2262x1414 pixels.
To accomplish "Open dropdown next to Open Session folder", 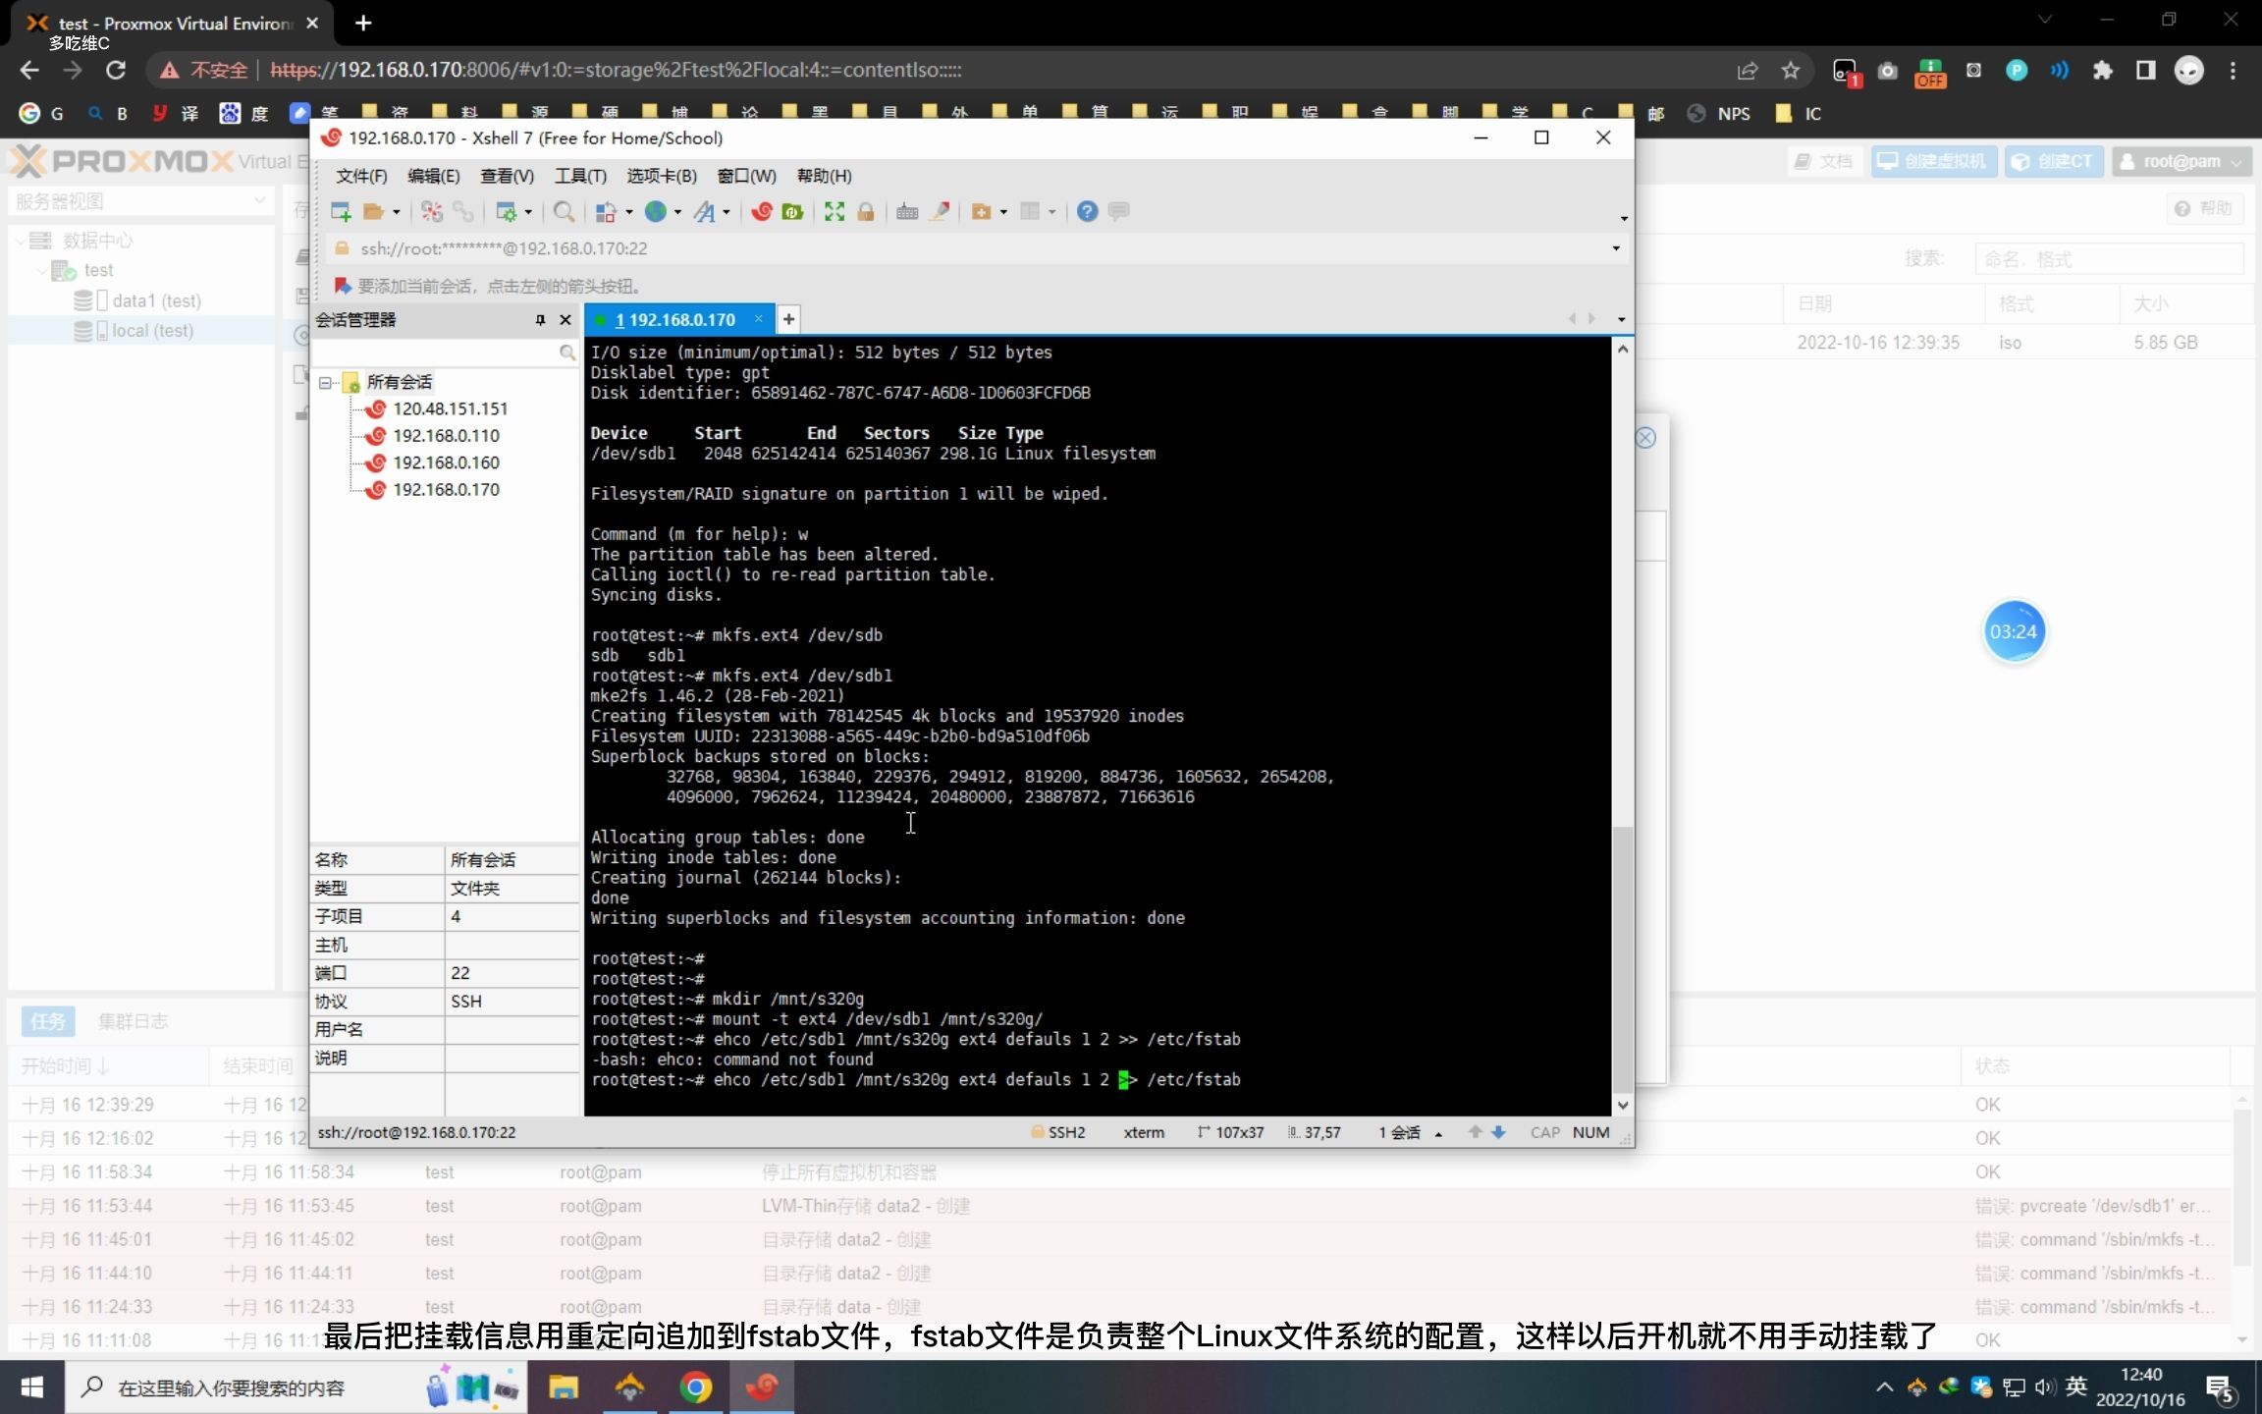I will click(396, 212).
